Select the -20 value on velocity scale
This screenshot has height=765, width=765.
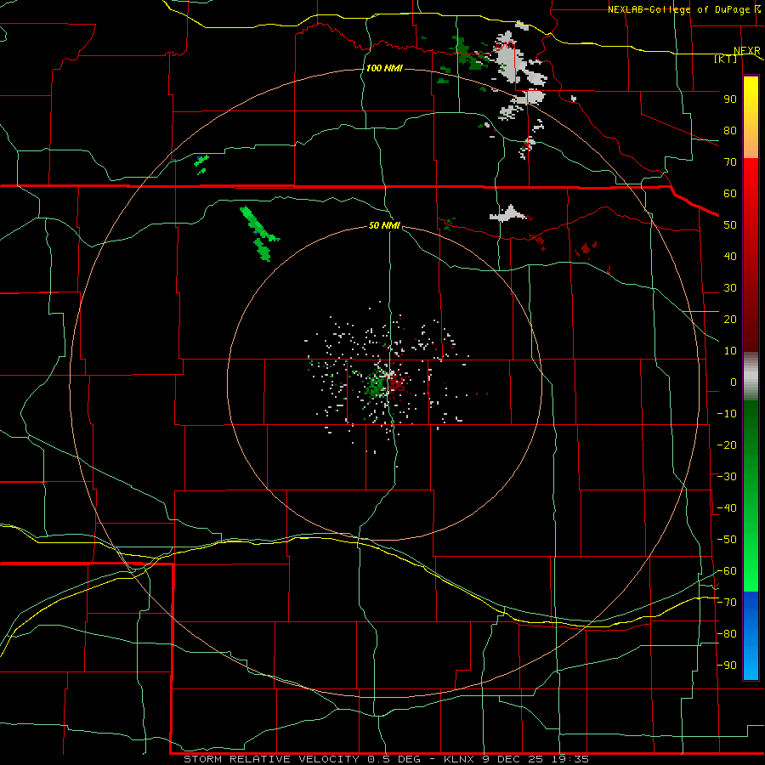727,445
